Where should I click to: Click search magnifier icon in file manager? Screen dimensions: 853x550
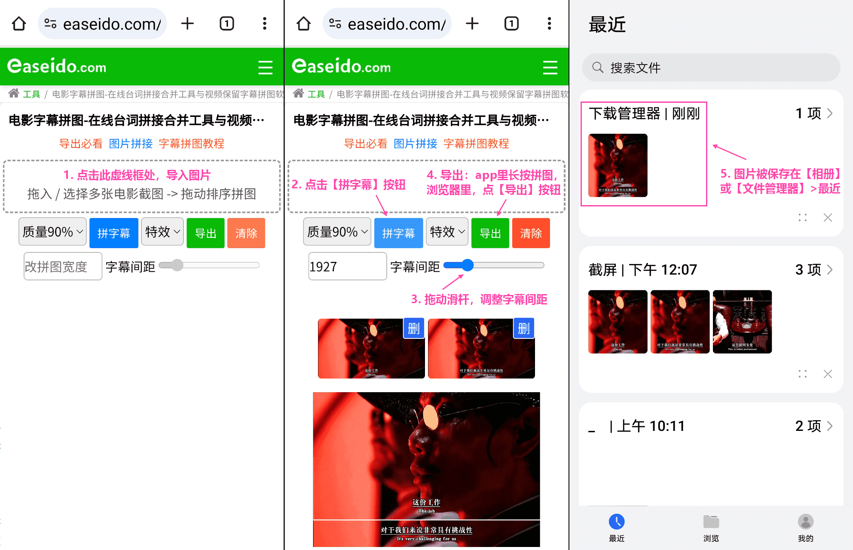pyautogui.click(x=597, y=68)
